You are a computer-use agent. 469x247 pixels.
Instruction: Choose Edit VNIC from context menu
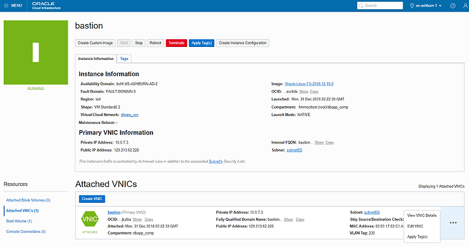point(415,226)
